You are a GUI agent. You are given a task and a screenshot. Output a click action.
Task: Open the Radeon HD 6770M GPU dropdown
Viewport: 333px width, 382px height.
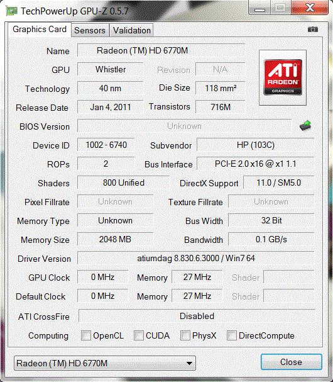click(105, 363)
